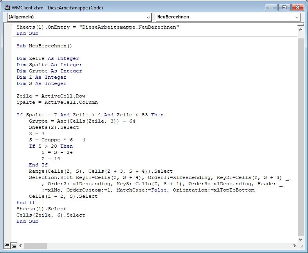The height and width of the screenshot is (253, 308).
Task: Close the DieseArbeitsmappe code window
Action: tap(297, 7)
